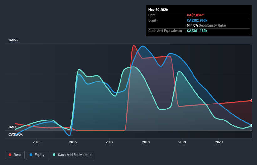Click the 2020 x-axis label
Image resolution: width=257 pixels, height=165 pixels.
(x=219, y=142)
